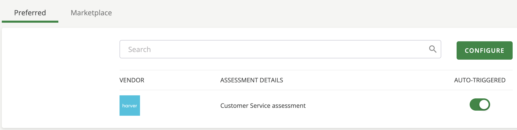Select the Preferred tab

click(x=30, y=13)
